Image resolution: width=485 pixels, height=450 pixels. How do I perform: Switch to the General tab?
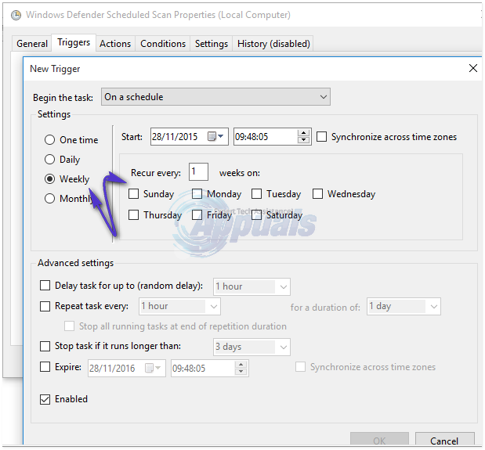[x=32, y=44]
